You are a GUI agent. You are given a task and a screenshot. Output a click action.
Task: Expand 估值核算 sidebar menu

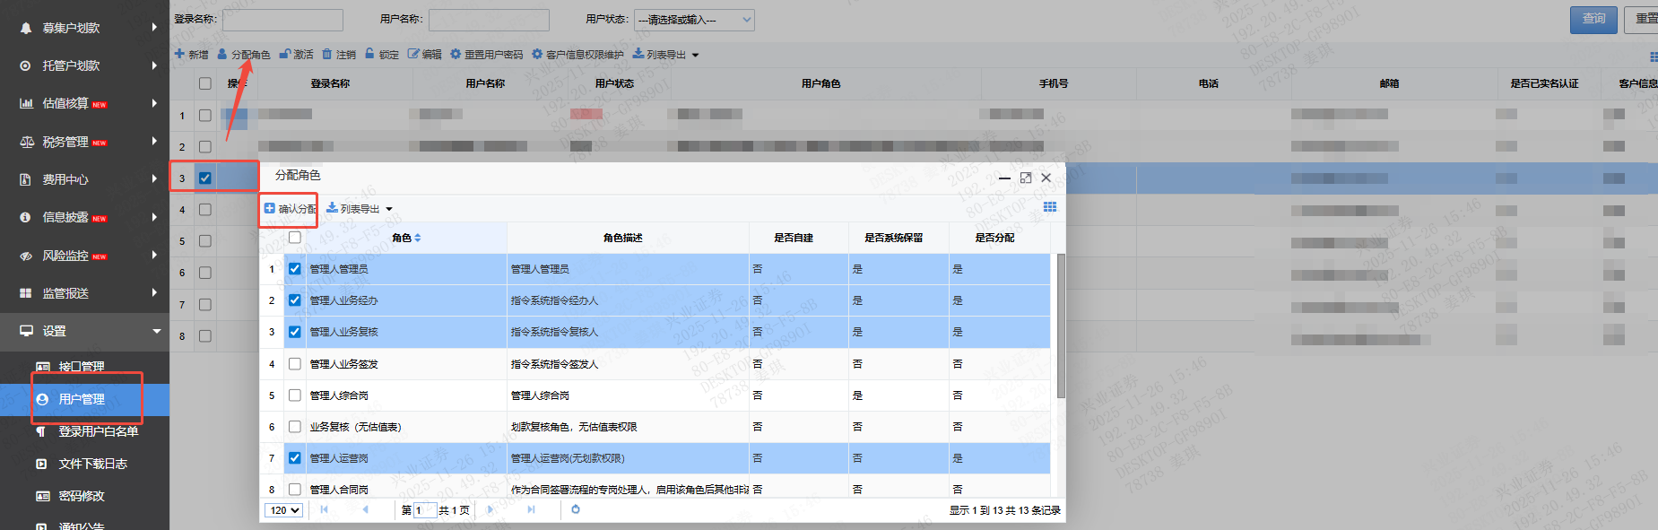pyautogui.click(x=84, y=103)
